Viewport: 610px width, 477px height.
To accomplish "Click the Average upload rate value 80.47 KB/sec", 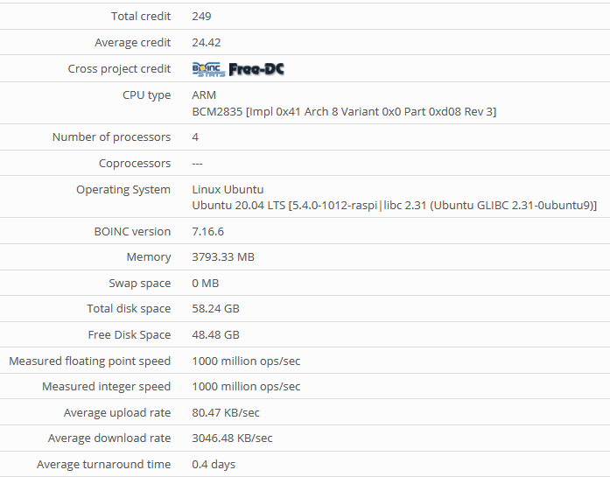I will coord(226,413).
